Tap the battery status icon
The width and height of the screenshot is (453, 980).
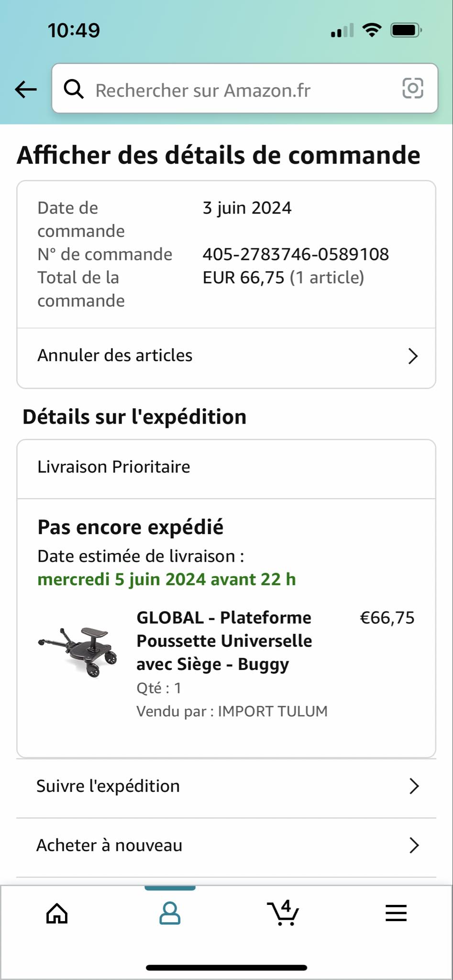click(x=406, y=31)
